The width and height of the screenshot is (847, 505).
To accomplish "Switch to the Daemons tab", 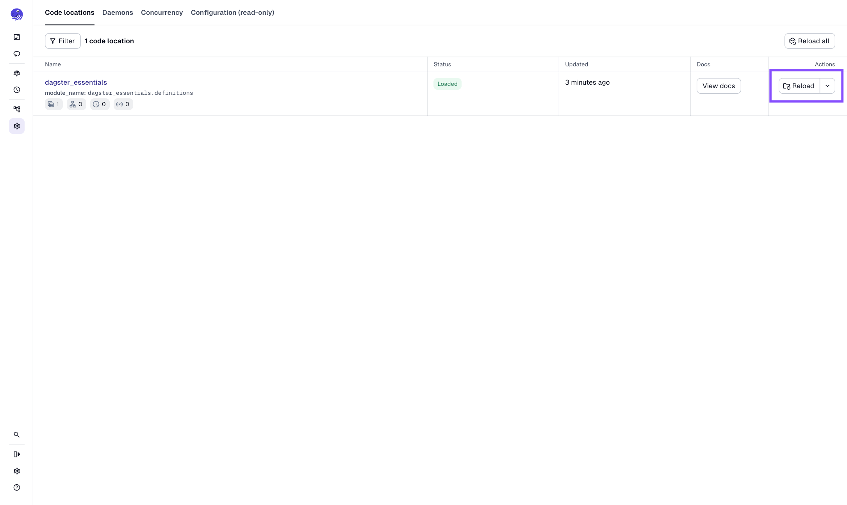I will [117, 12].
